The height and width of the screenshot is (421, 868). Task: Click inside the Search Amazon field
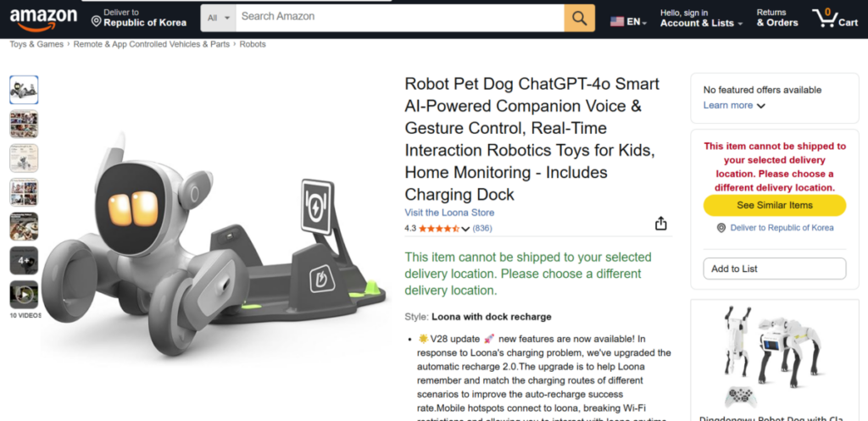pos(398,17)
